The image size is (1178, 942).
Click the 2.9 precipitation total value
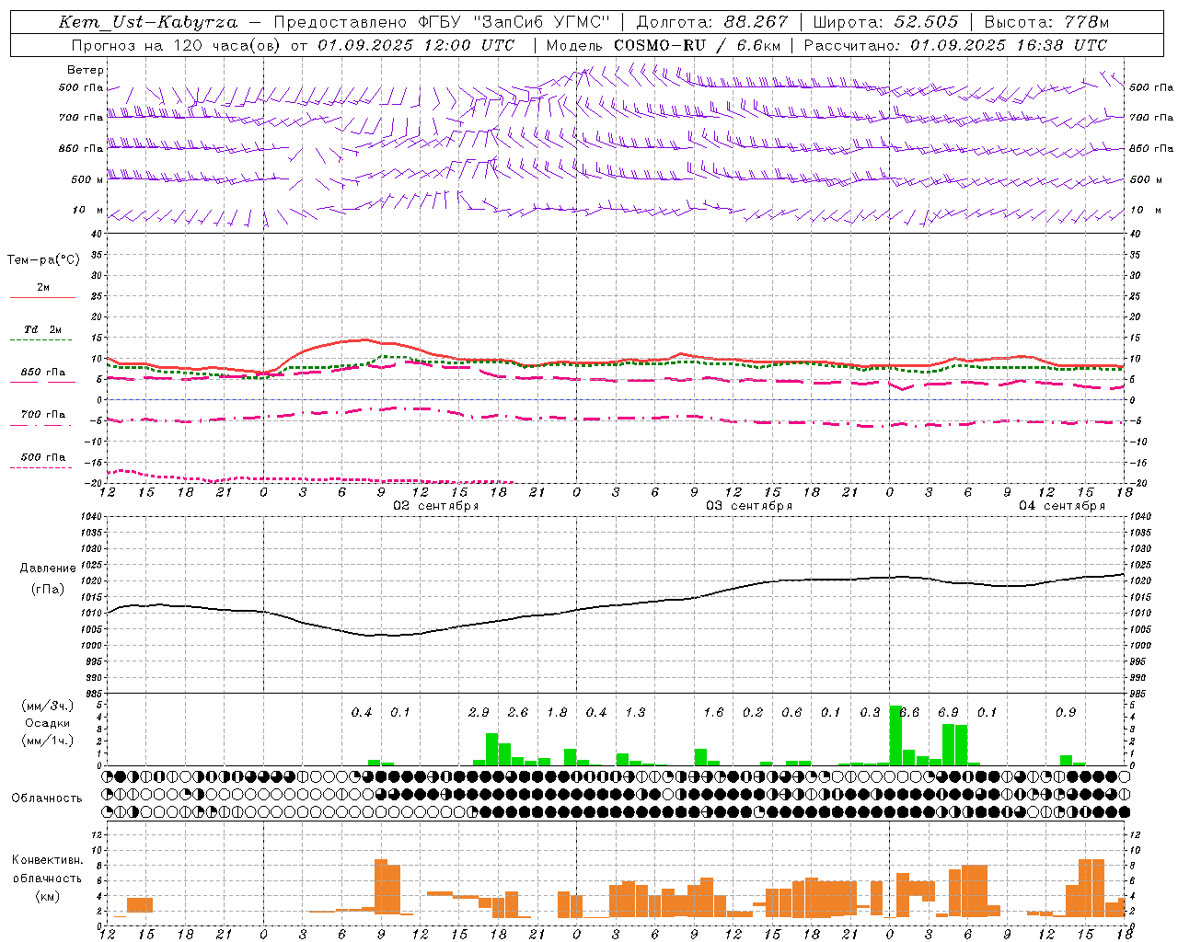479,712
